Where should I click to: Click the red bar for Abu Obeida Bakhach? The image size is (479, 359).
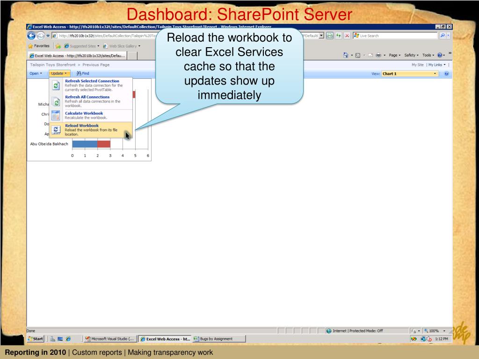104,144
